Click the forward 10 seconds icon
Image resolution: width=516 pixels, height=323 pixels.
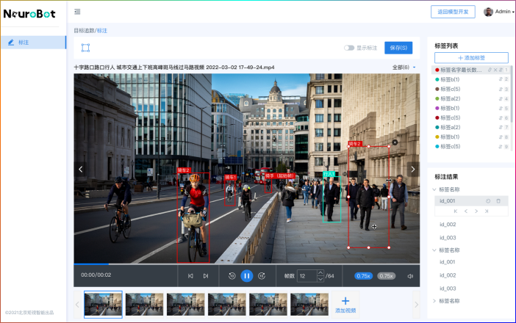click(262, 276)
